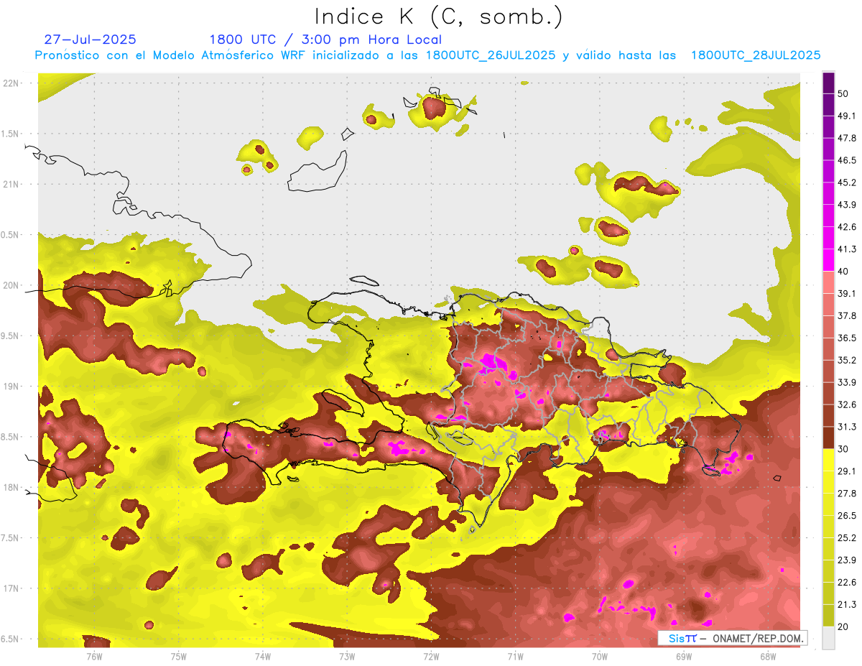Click the latitude axis label '21N'
The image size is (862, 666).
[x=12, y=185]
